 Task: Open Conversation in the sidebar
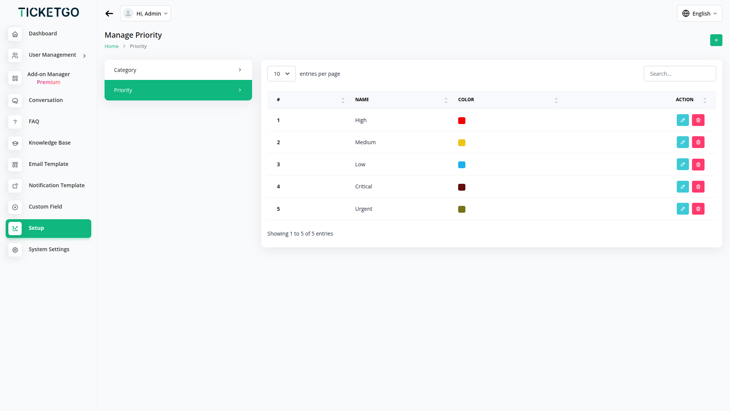[x=46, y=100]
